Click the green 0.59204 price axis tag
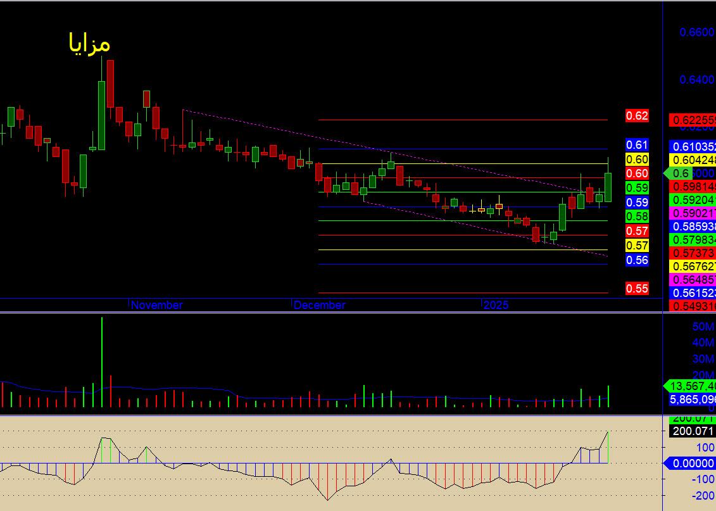Viewport: 716px width, 511px height. [x=692, y=200]
